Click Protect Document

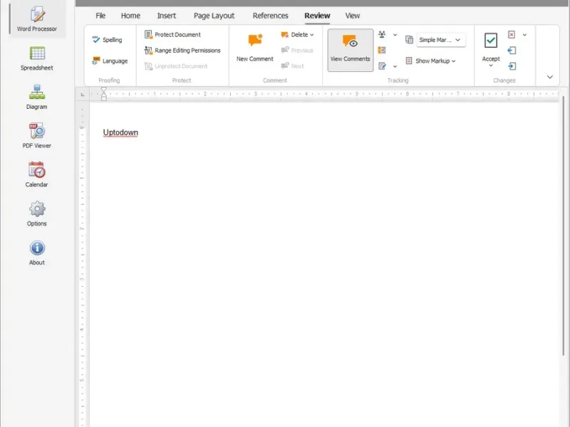pyautogui.click(x=172, y=34)
